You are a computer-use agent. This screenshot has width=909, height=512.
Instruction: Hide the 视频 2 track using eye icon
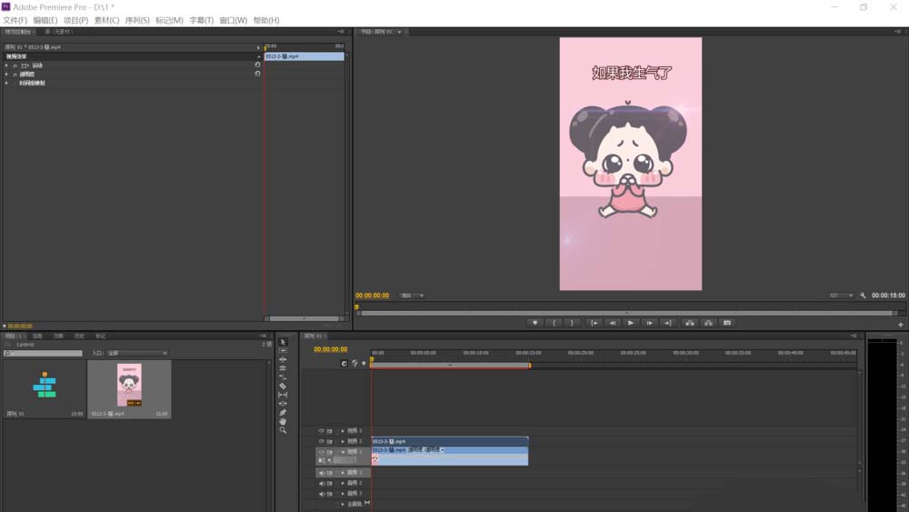321,441
